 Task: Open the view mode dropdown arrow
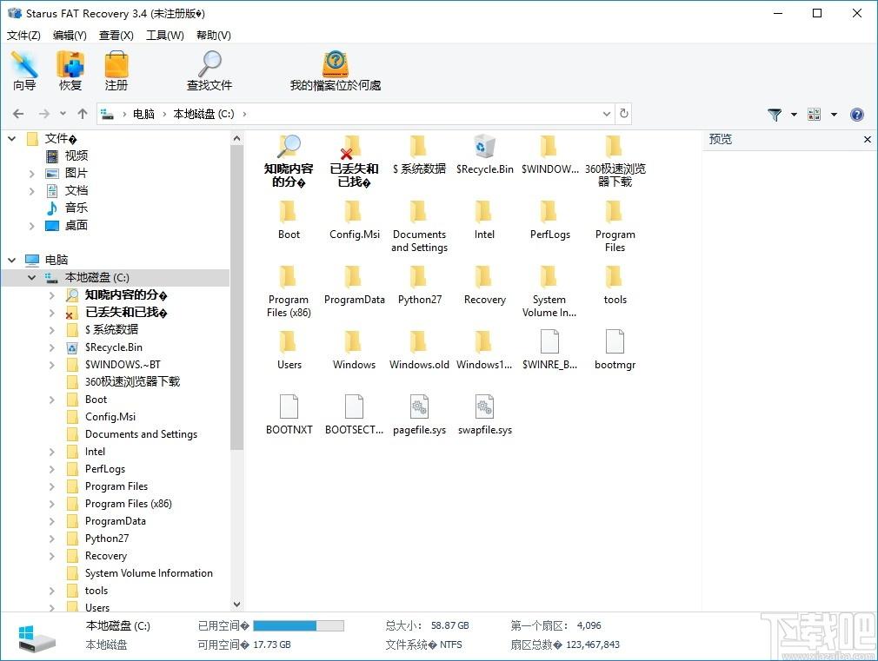click(x=834, y=114)
